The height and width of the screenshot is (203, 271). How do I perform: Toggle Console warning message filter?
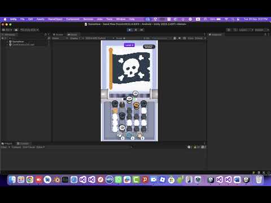(x=196, y=147)
